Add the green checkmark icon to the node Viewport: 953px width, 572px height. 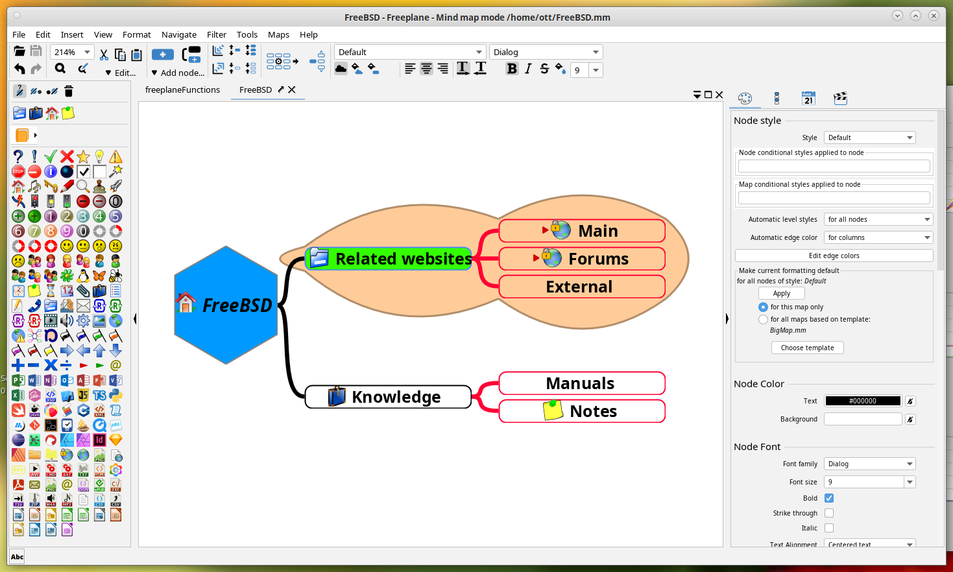[x=51, y=156]
